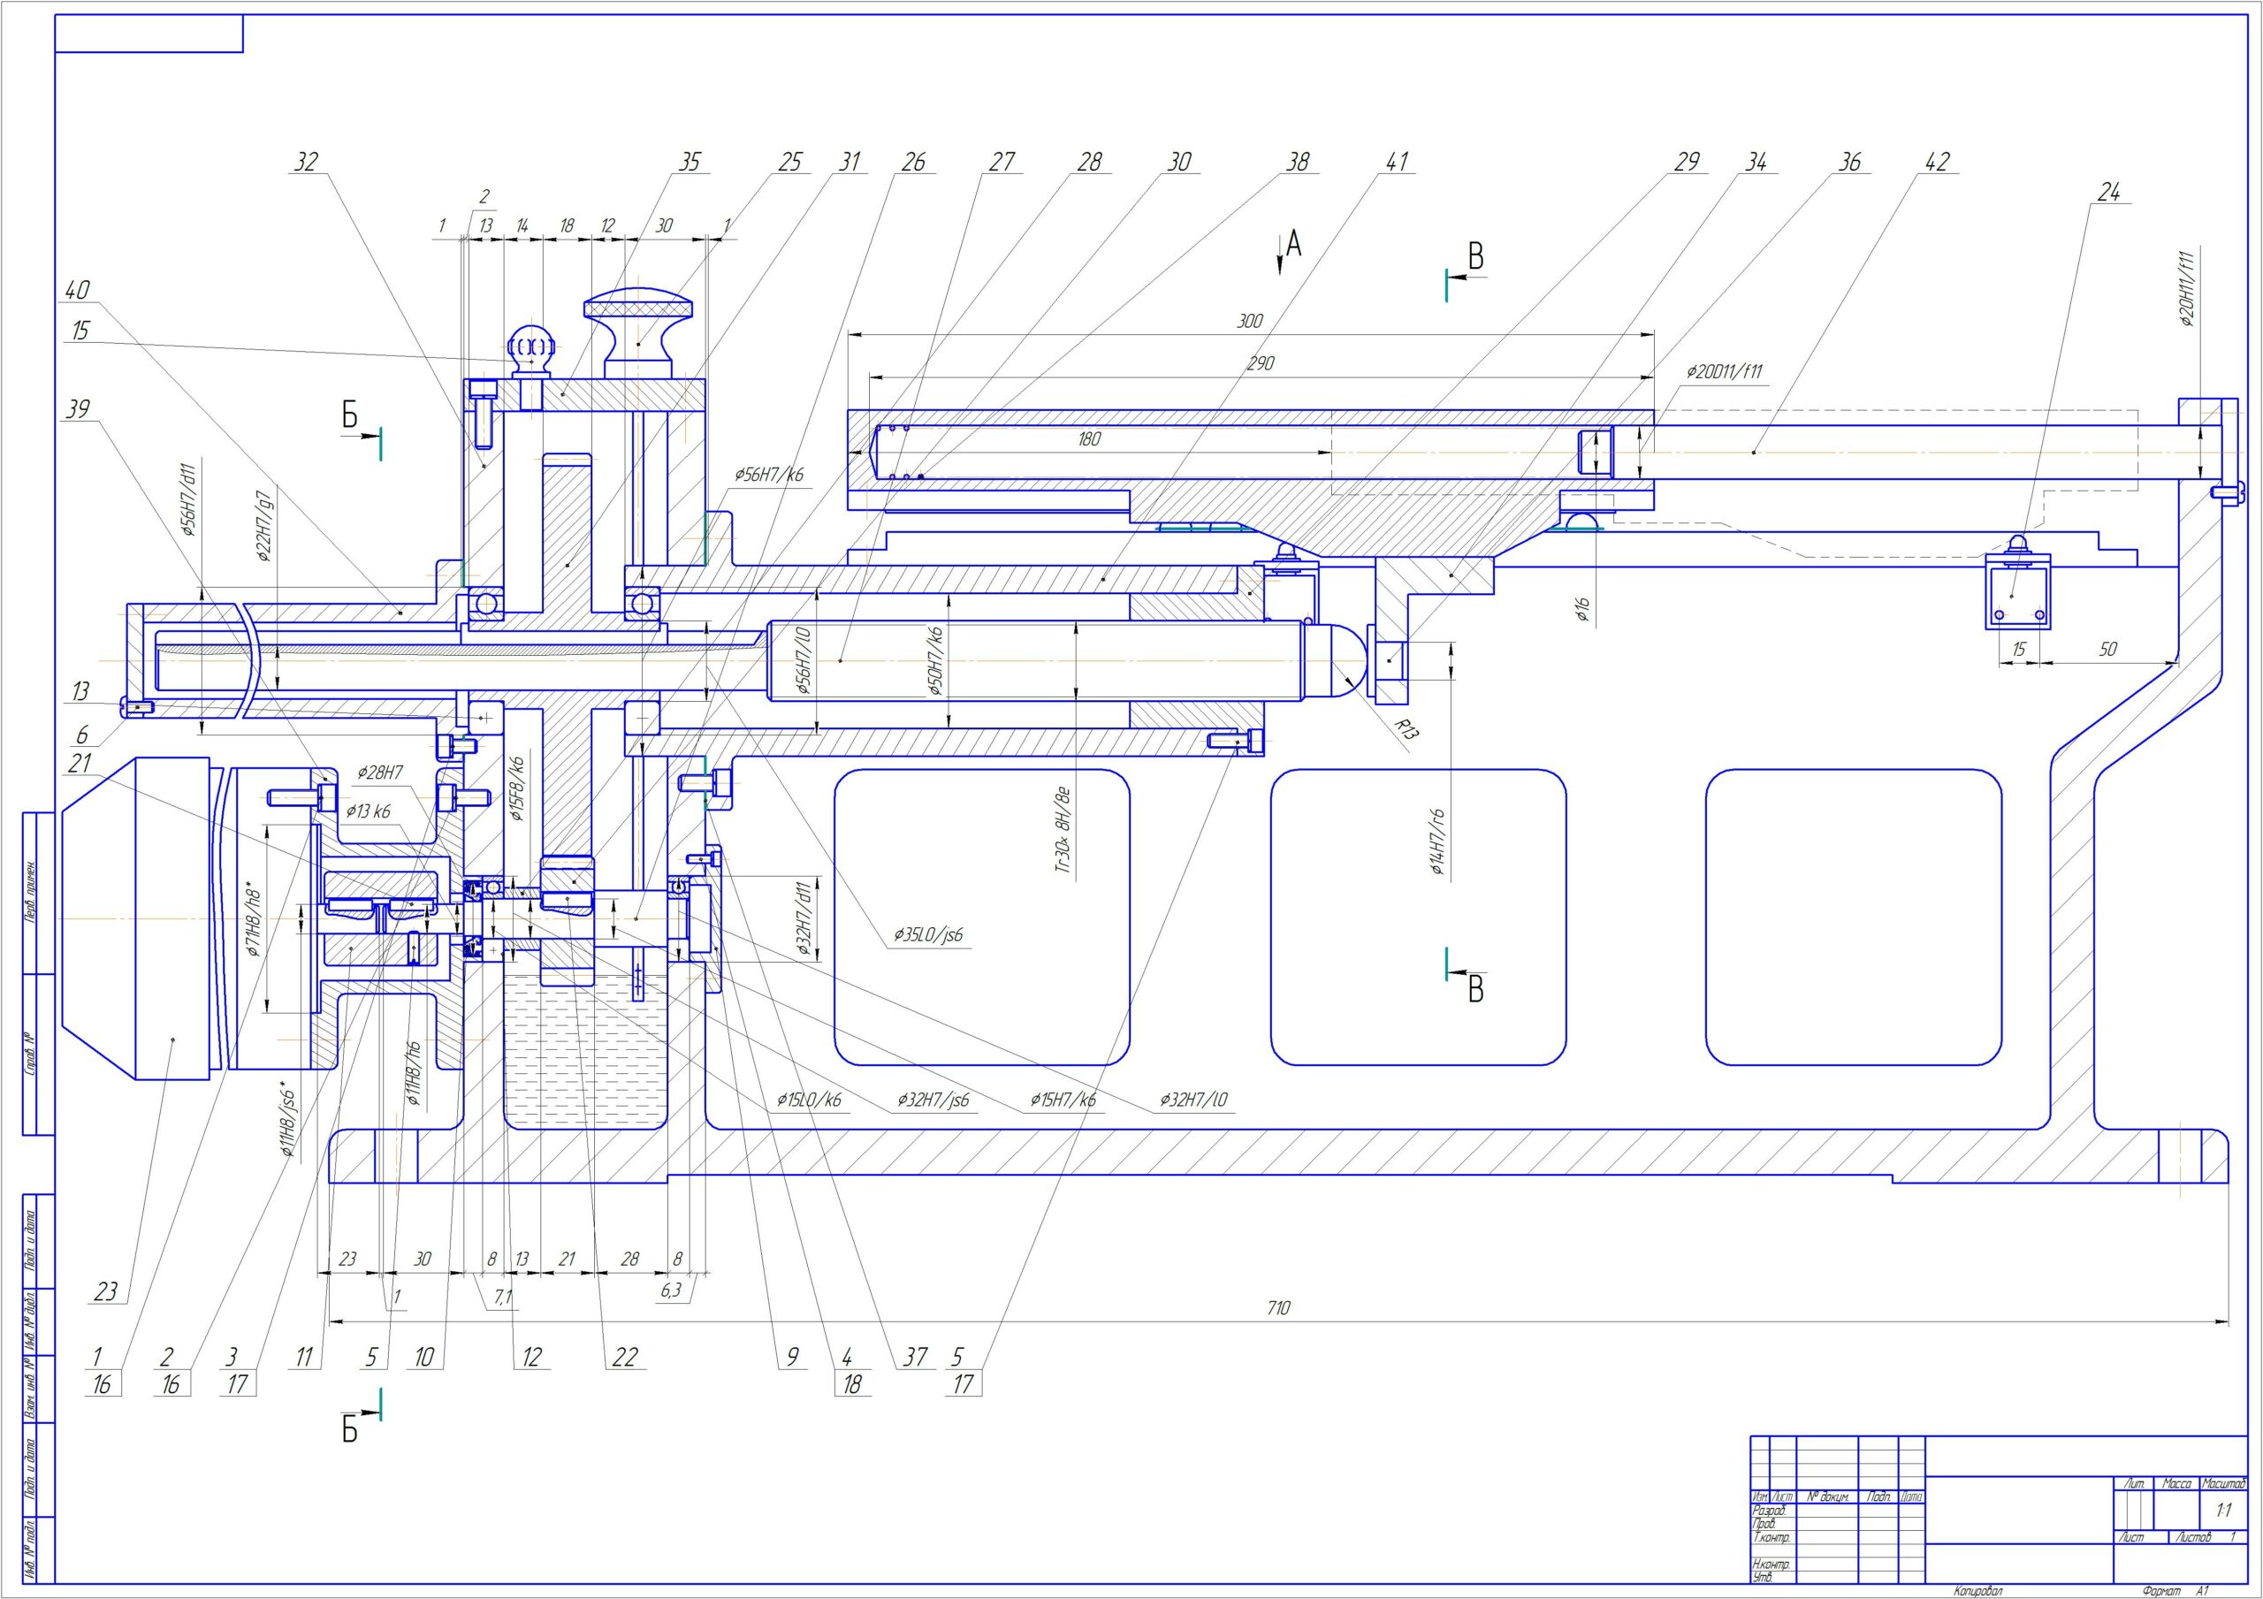Viewport: 2263px width, 1599px height.
Task: Select the Копировал label
Action: click(x=1978, y=1590)
